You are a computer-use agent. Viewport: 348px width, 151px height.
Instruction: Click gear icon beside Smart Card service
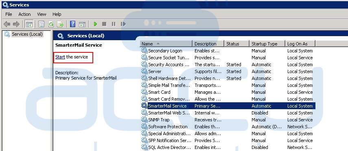tap(144, 92)
